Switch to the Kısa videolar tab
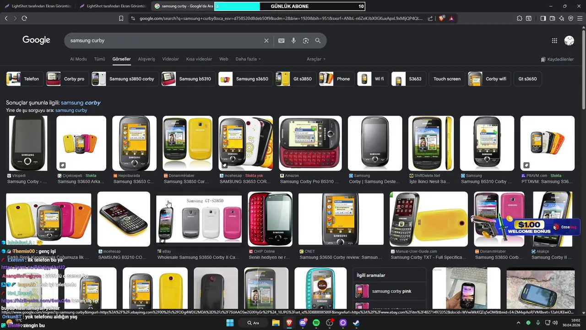 tap(199, 59)
